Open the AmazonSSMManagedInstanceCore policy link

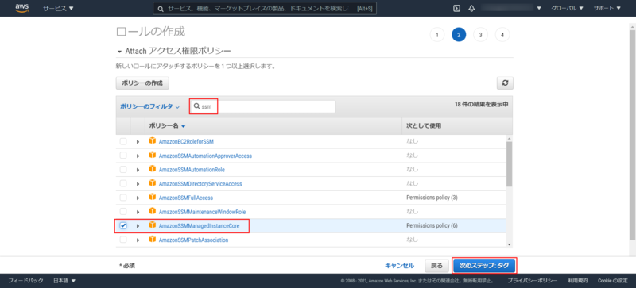(200, 226)
